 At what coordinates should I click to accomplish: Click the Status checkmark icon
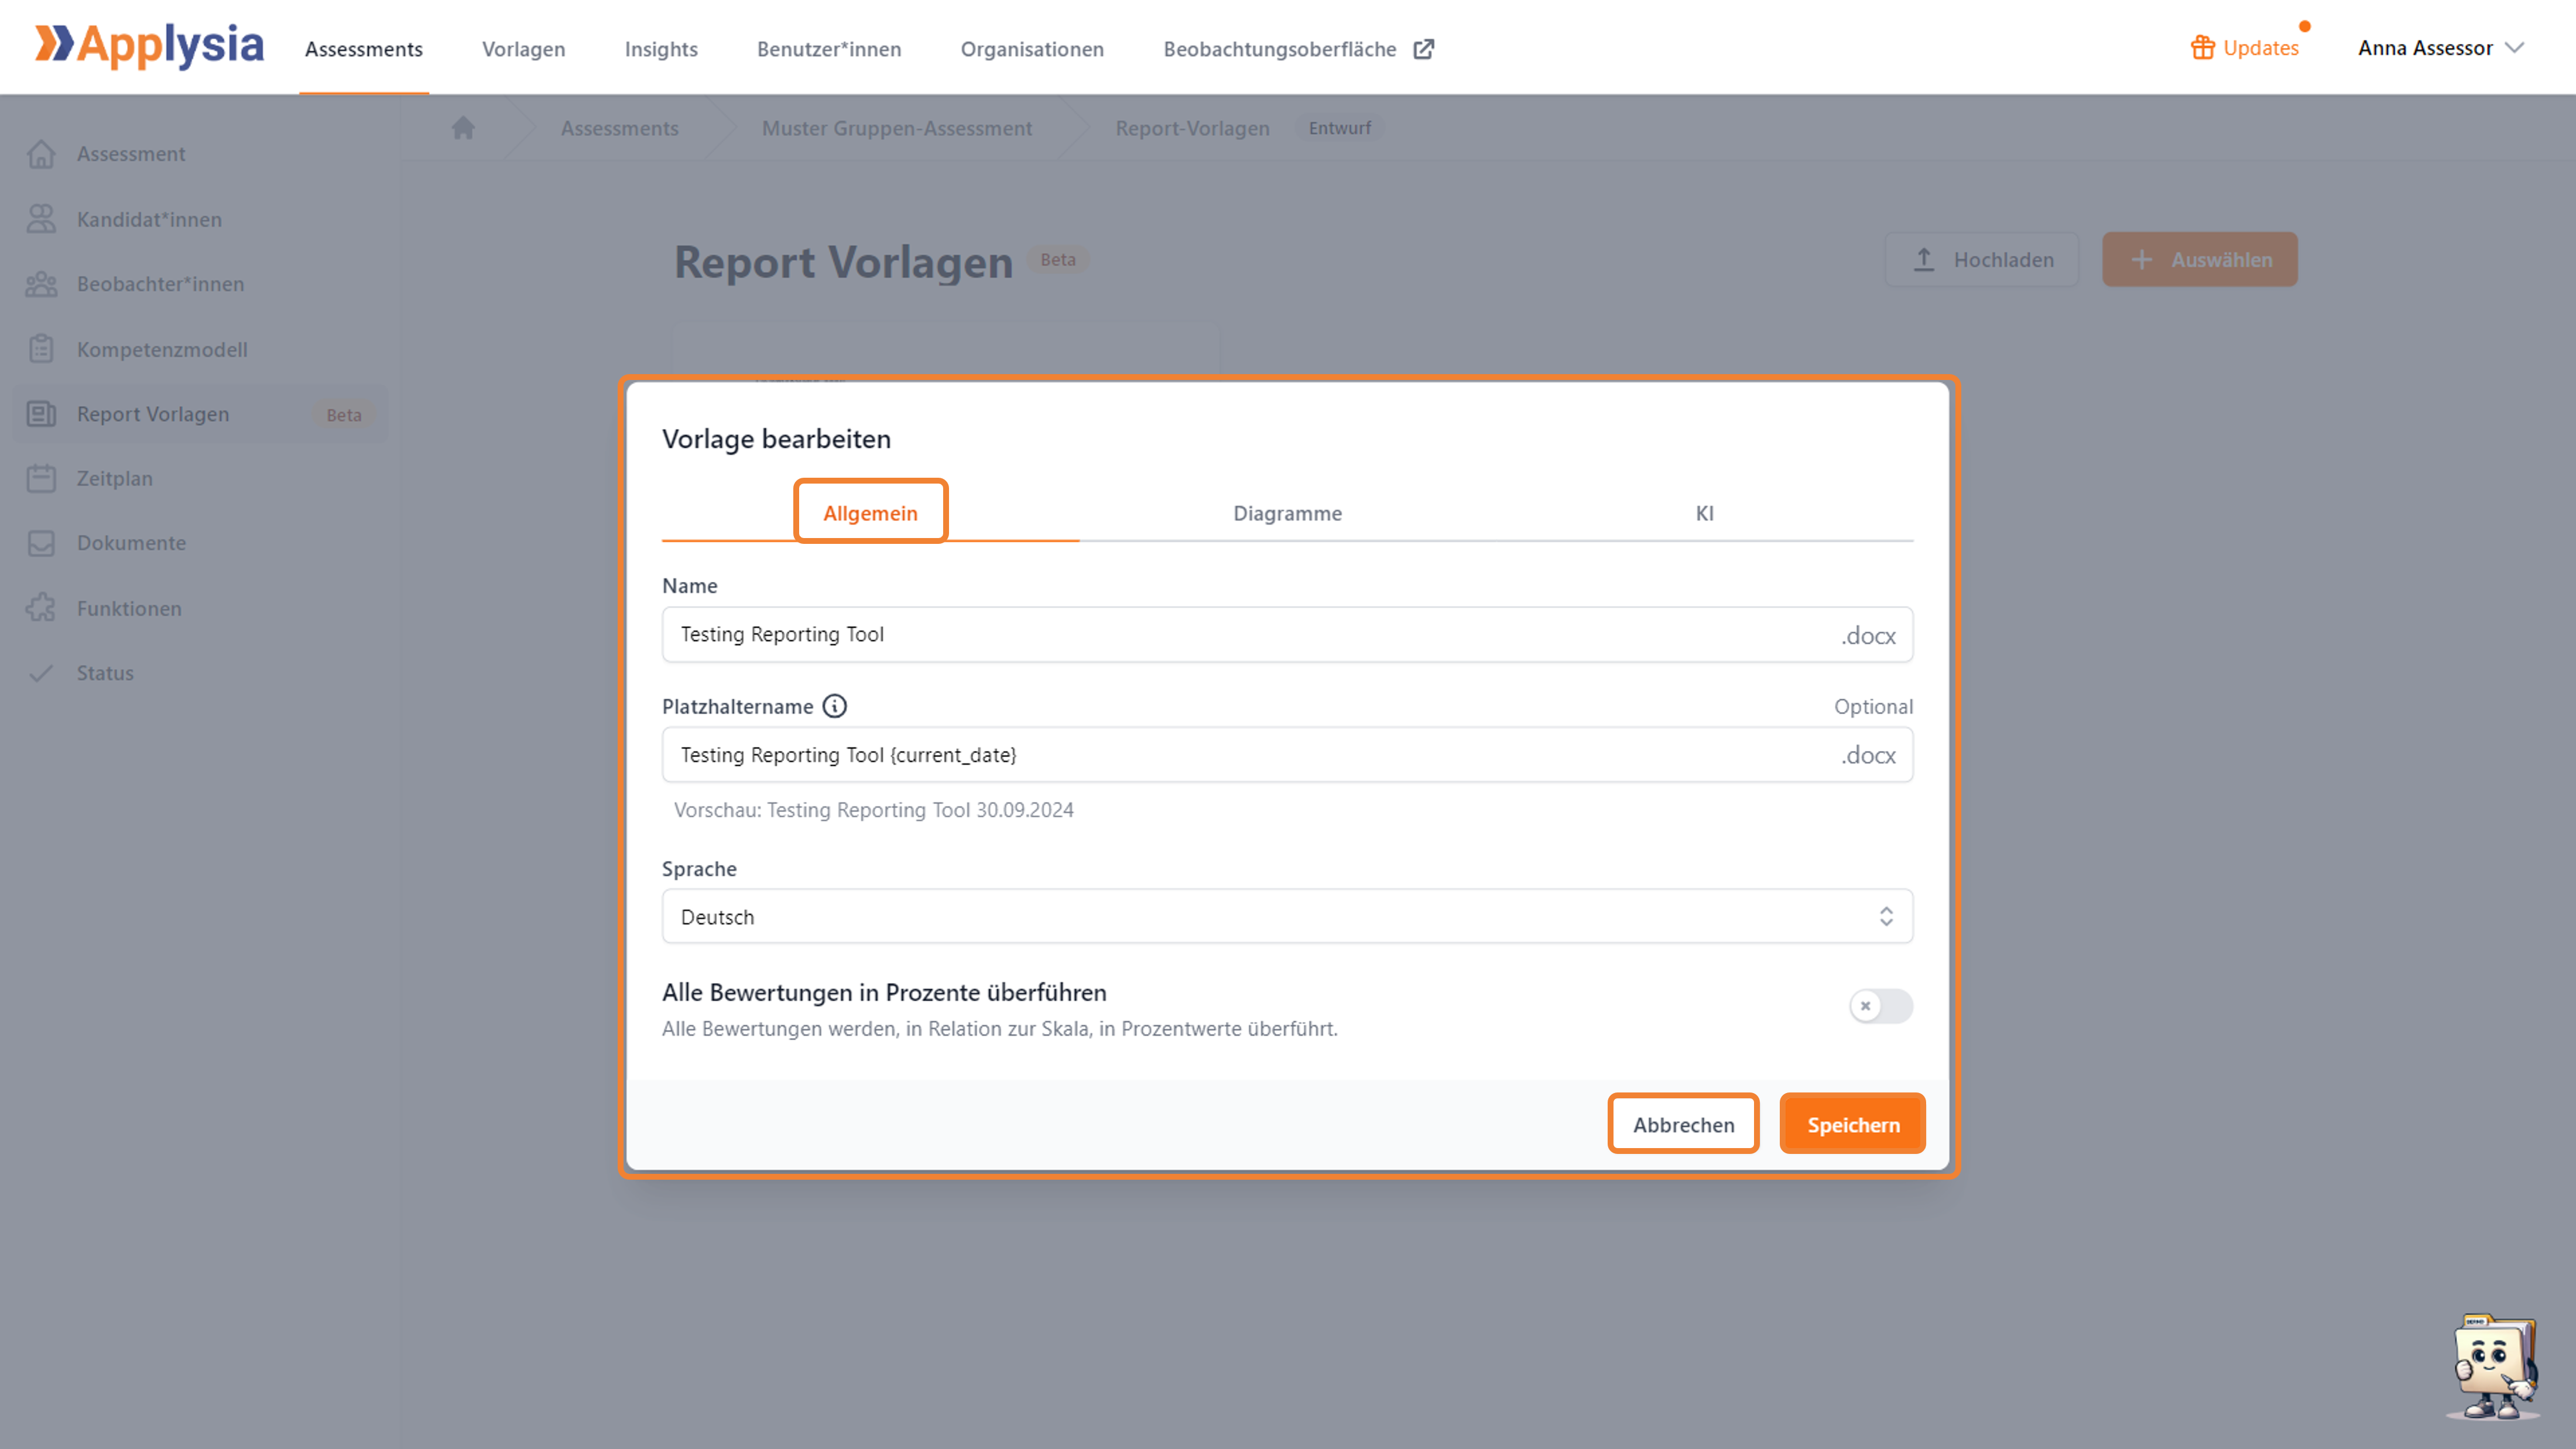pyautogui.click(x=41, y=673)
